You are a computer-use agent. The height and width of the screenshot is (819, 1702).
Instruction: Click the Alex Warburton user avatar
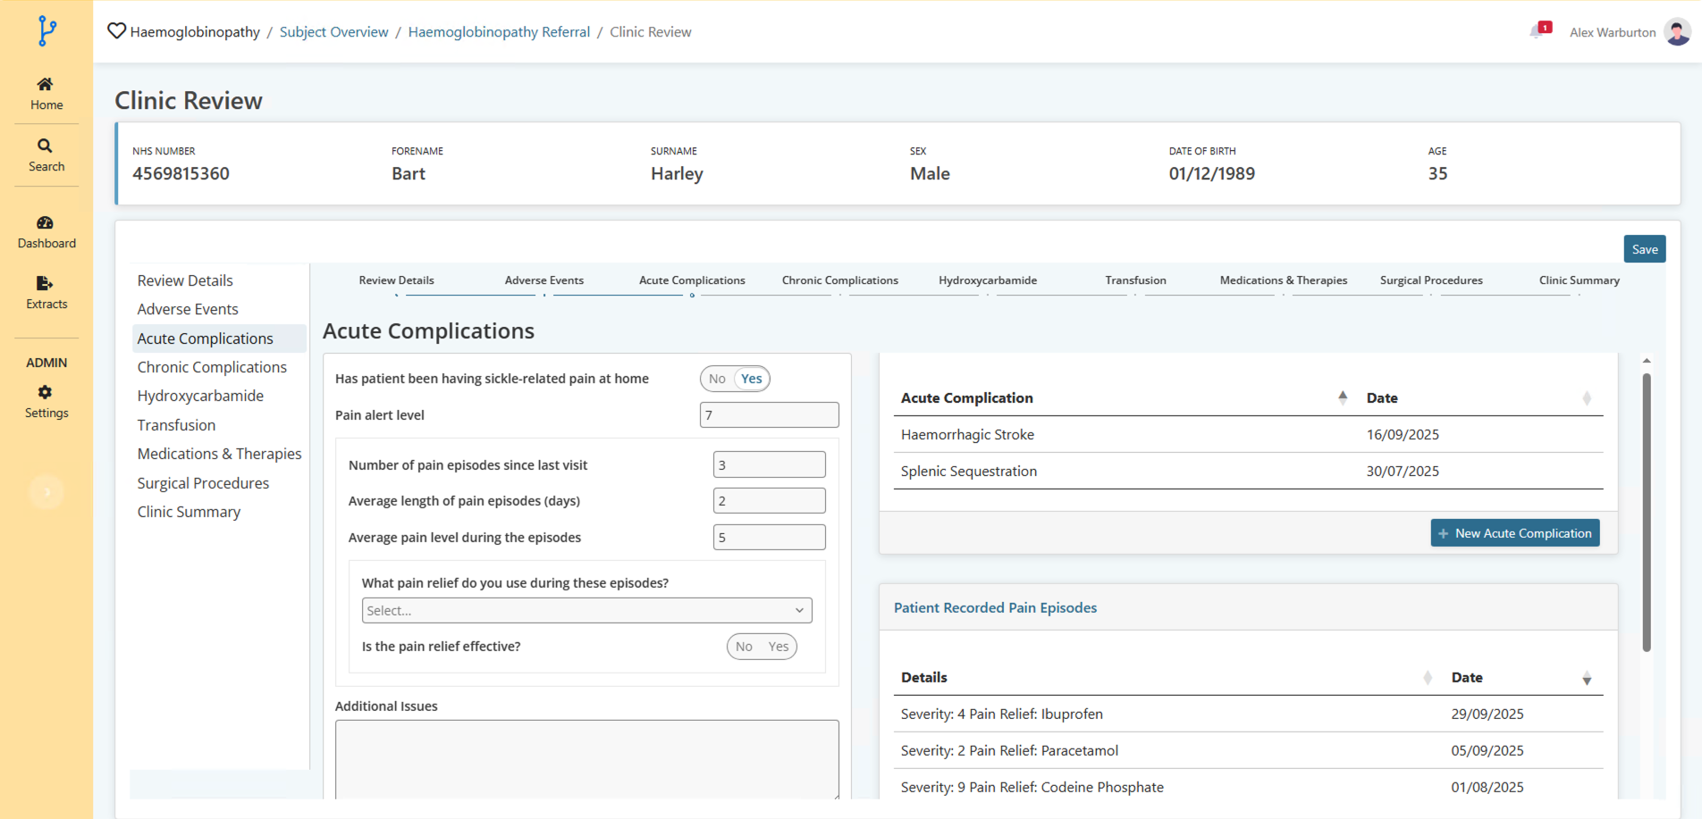point(1677,32)
